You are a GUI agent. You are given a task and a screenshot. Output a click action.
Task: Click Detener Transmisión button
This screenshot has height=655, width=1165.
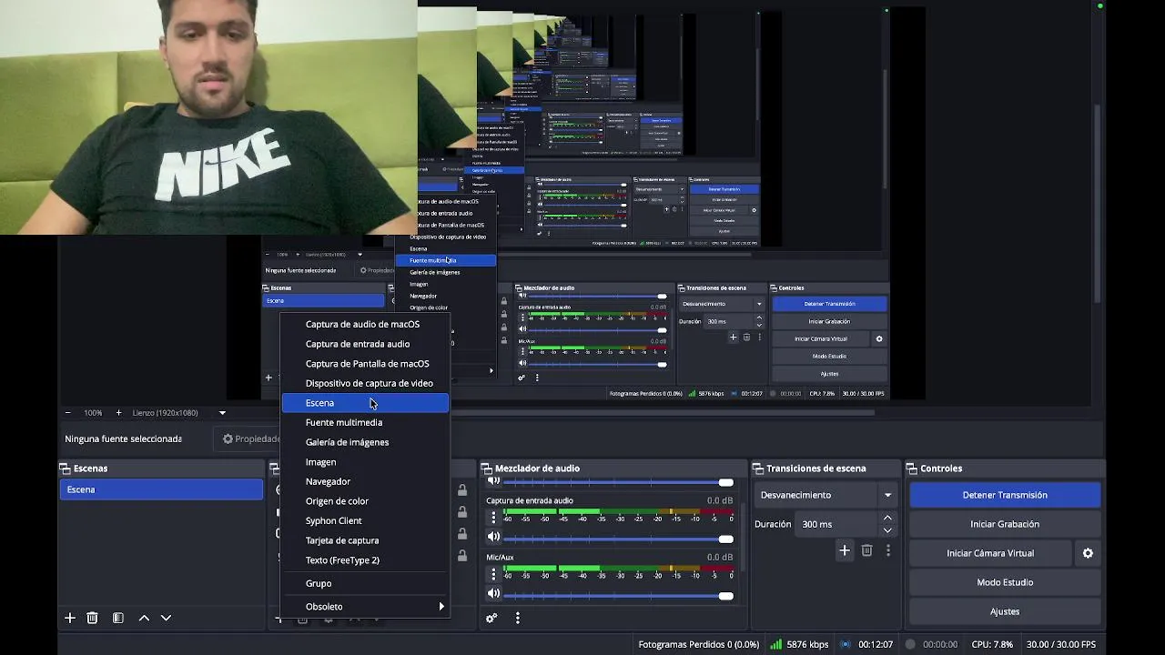(x=1005, y=495)
